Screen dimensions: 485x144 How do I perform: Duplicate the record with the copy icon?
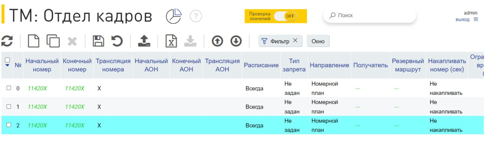(x=53, y=41)
